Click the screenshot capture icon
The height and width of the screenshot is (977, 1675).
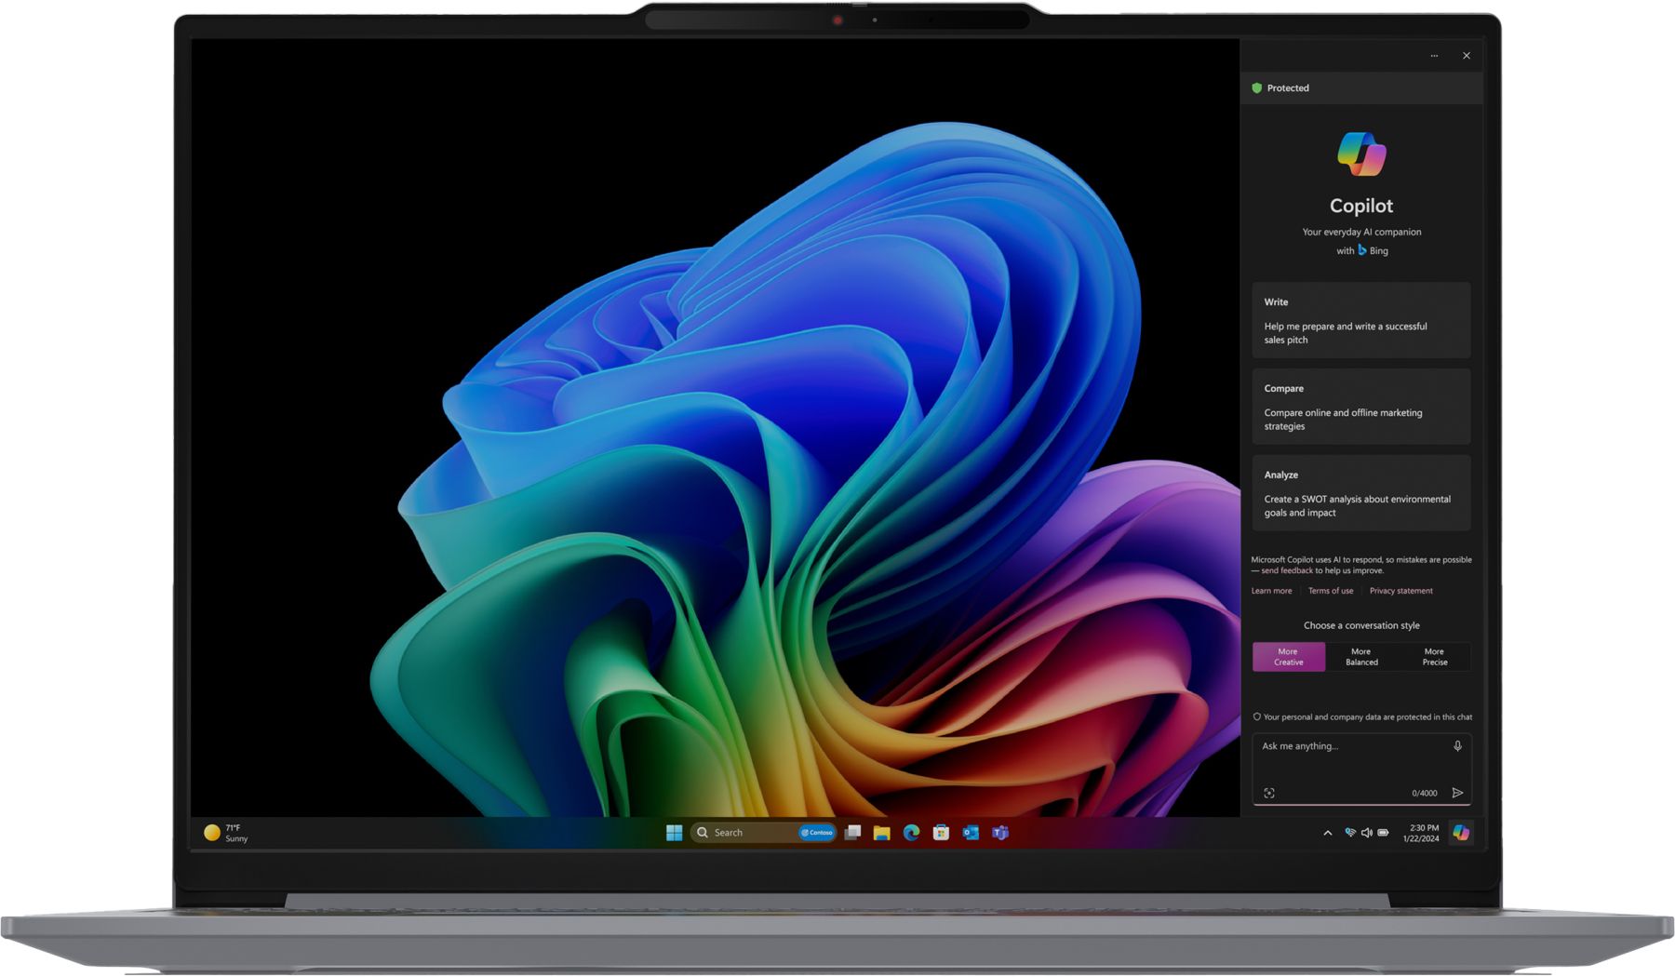(1269, 793)
